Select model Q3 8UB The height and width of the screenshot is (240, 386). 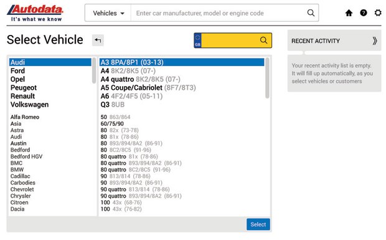click(113, 105)
